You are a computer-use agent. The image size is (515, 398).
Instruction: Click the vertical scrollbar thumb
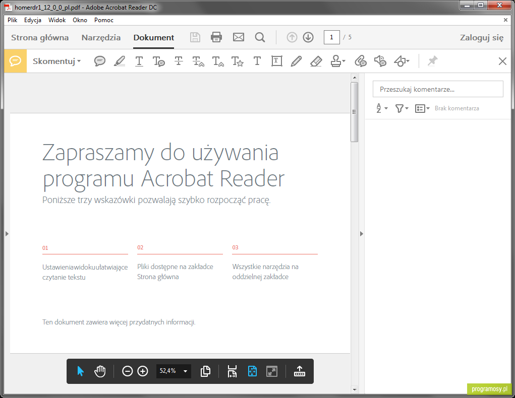(x=354, y=112)
